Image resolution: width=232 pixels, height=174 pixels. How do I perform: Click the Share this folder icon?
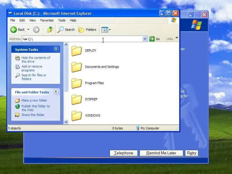pos(17,115)
